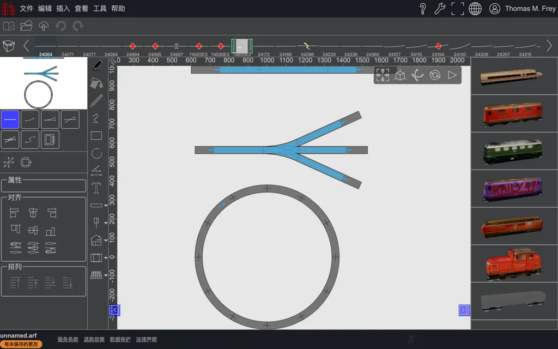Select the paint bucket fill tool
Screen dimensions: 558x349
[x=96, y=83]
